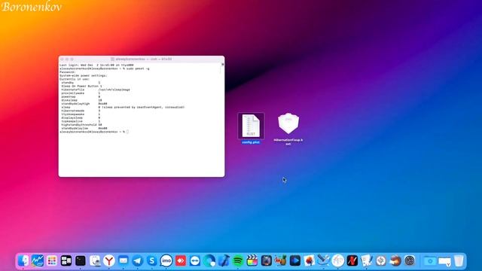Open Skype from the dock
Screen dimensions: 482x271
(152, 260)
